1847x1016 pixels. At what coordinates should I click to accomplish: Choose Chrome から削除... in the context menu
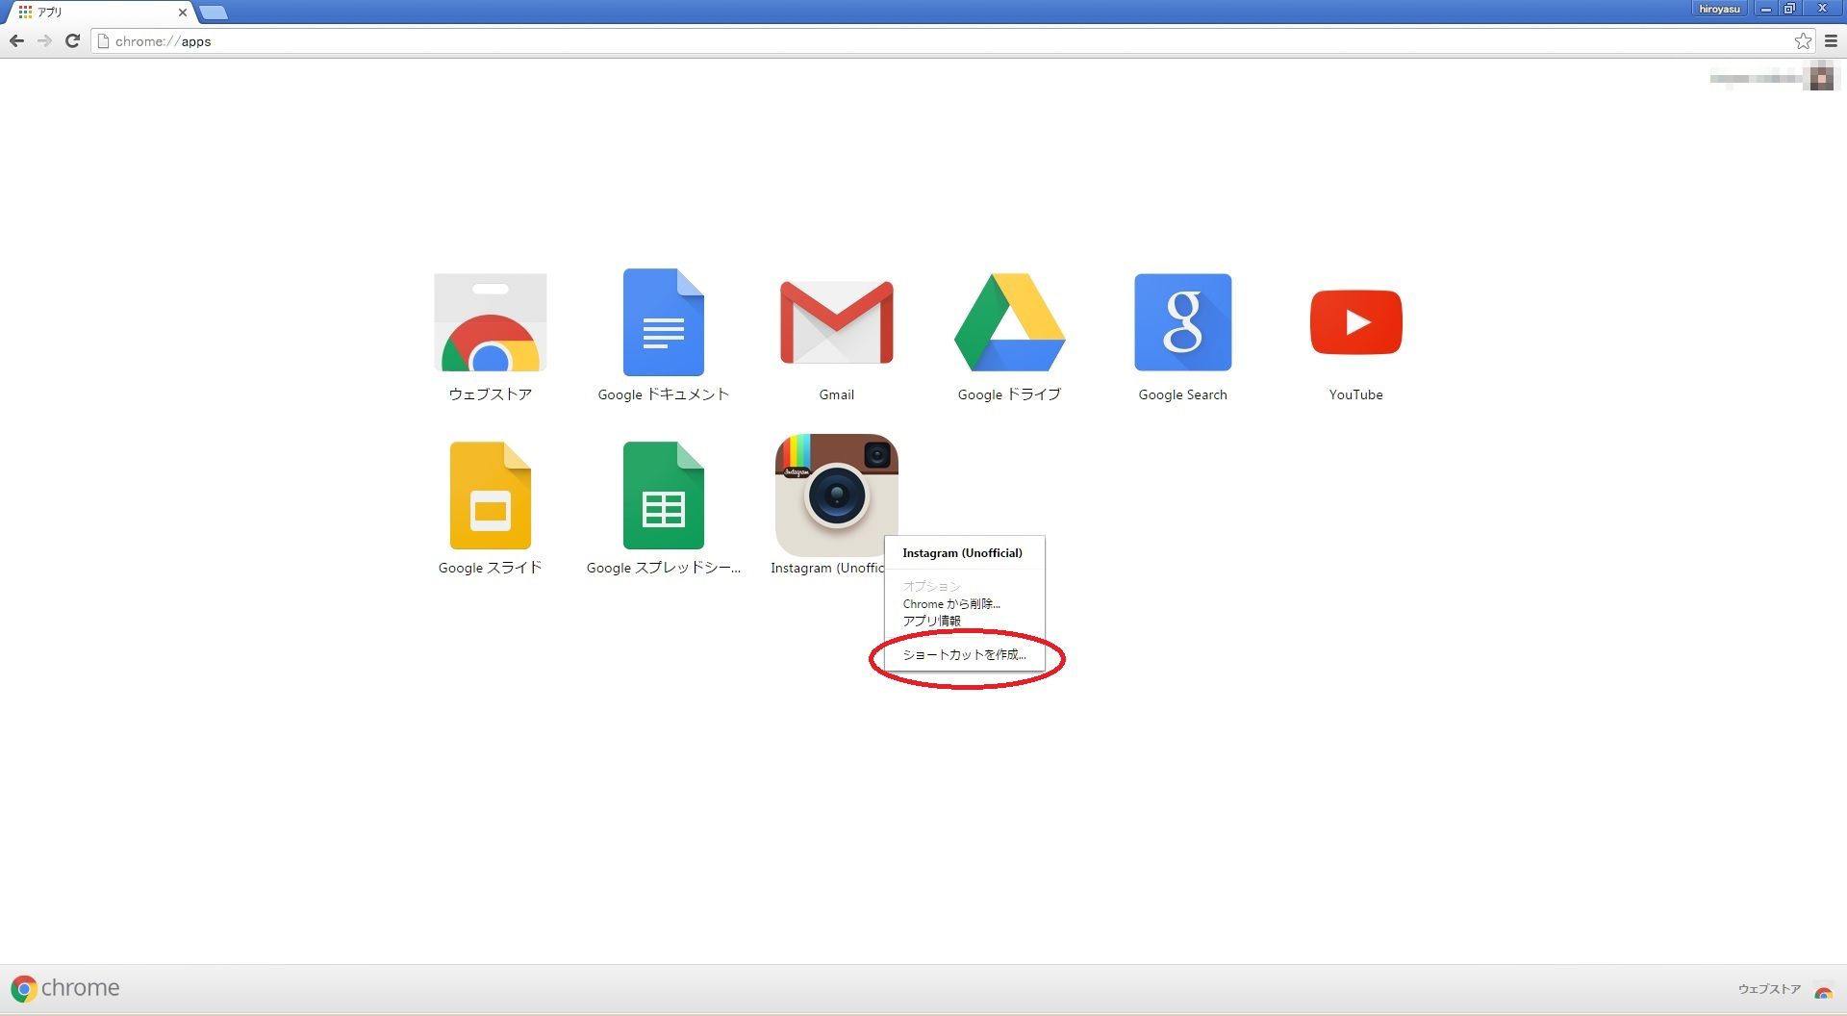coord(951,604)
